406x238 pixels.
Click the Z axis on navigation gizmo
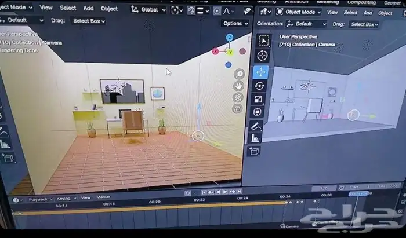(230, 38)
